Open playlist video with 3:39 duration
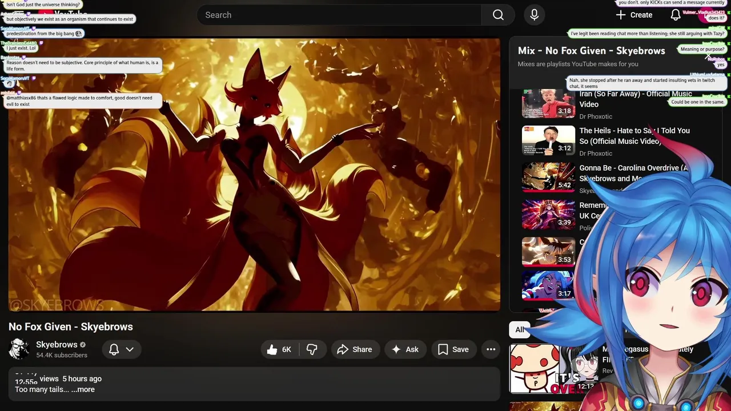Screen dimensions: 731x411 (548, 215)
